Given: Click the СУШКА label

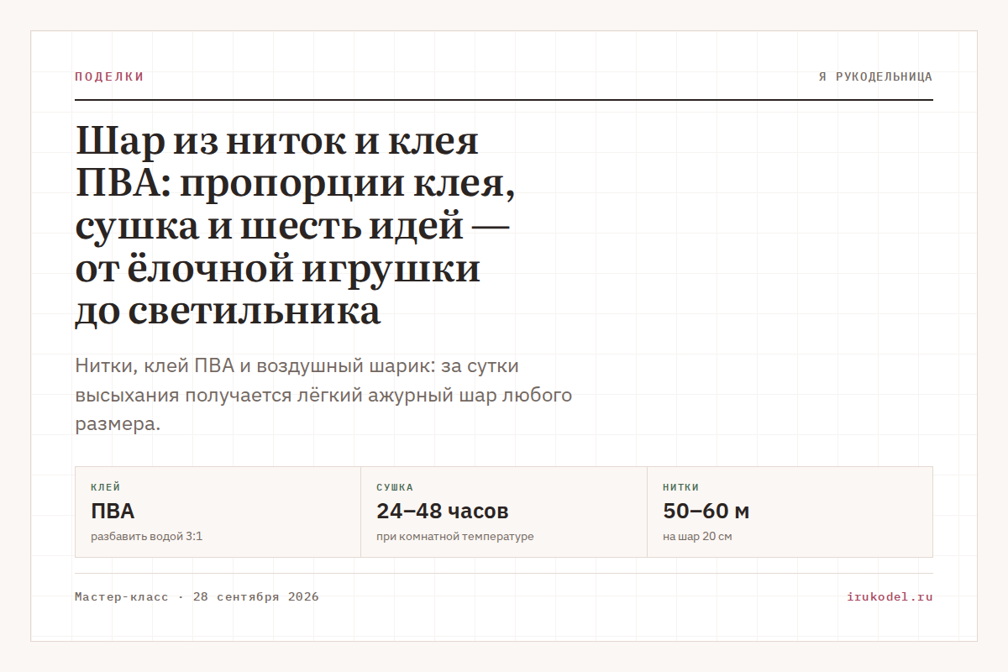Looking at the screenshot, I should coord(395,487).
